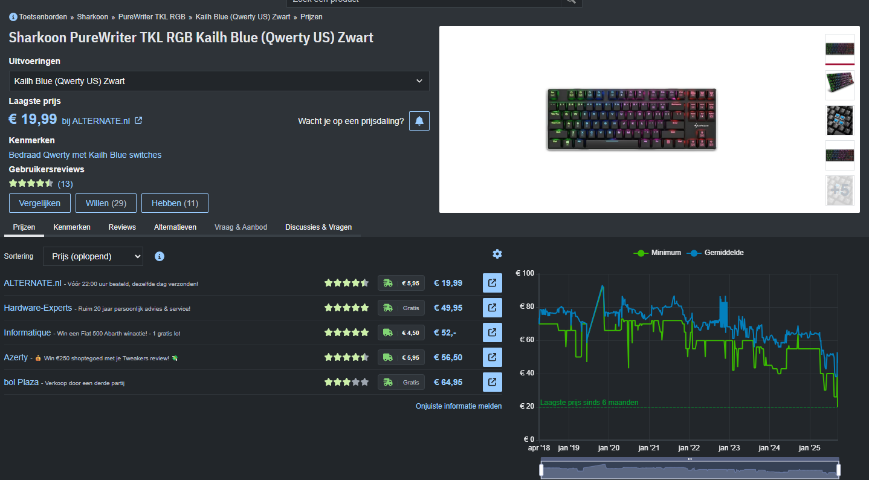This screenshot has width=869, height=480.
Task: Select the third keycap close-up thumbnail
Action: (840, 120)
